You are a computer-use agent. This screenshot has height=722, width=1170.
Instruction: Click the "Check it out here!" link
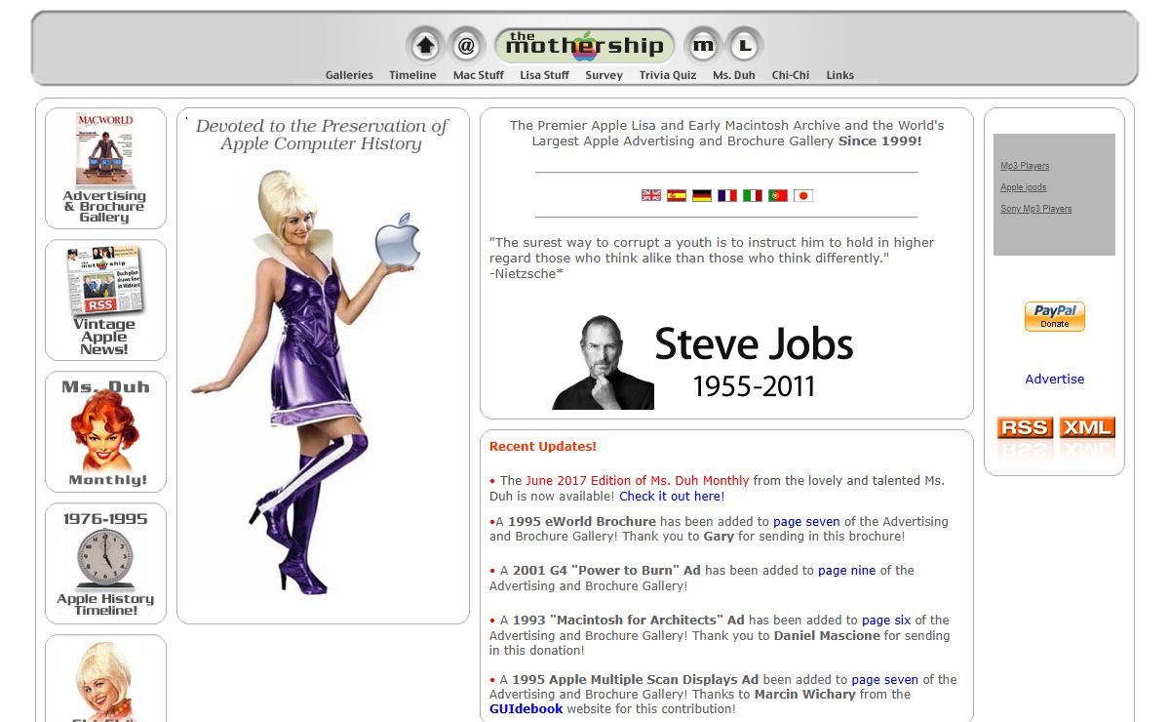672,496
